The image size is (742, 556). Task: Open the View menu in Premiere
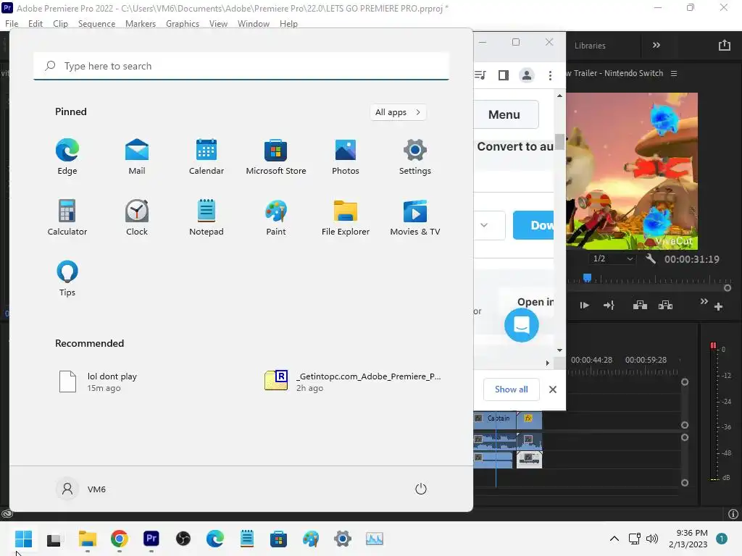218,24
